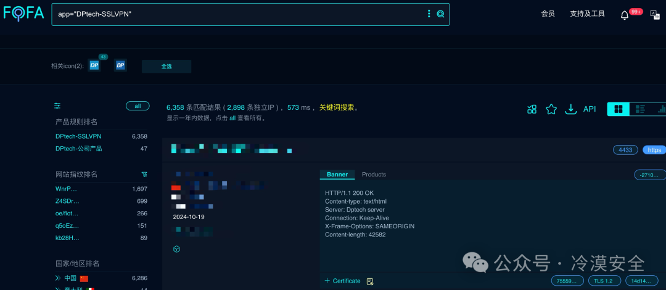
Task: Click the FOFA logo
Action: [24, 13]
